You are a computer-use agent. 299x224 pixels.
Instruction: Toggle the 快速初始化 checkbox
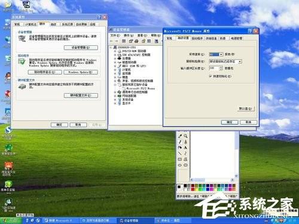[210, 76]
